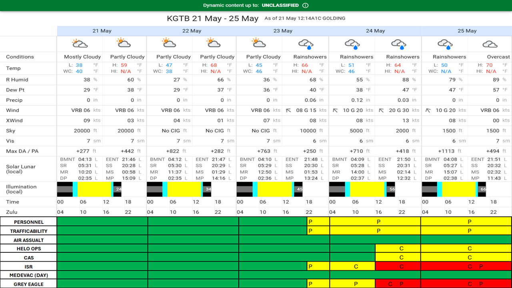The width and height of the screenshot is (512, 288).
Task: Click the wind arrow beside 20 G 30
Action: (x=381, y=110)
